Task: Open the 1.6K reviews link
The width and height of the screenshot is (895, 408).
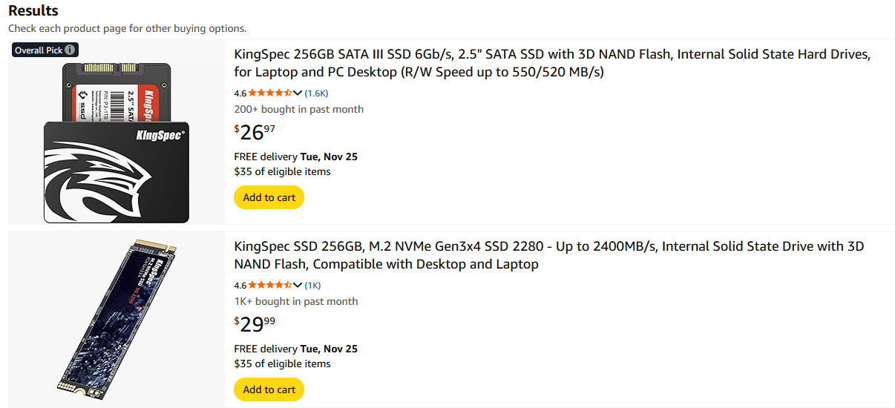Action: click(316, 93)
